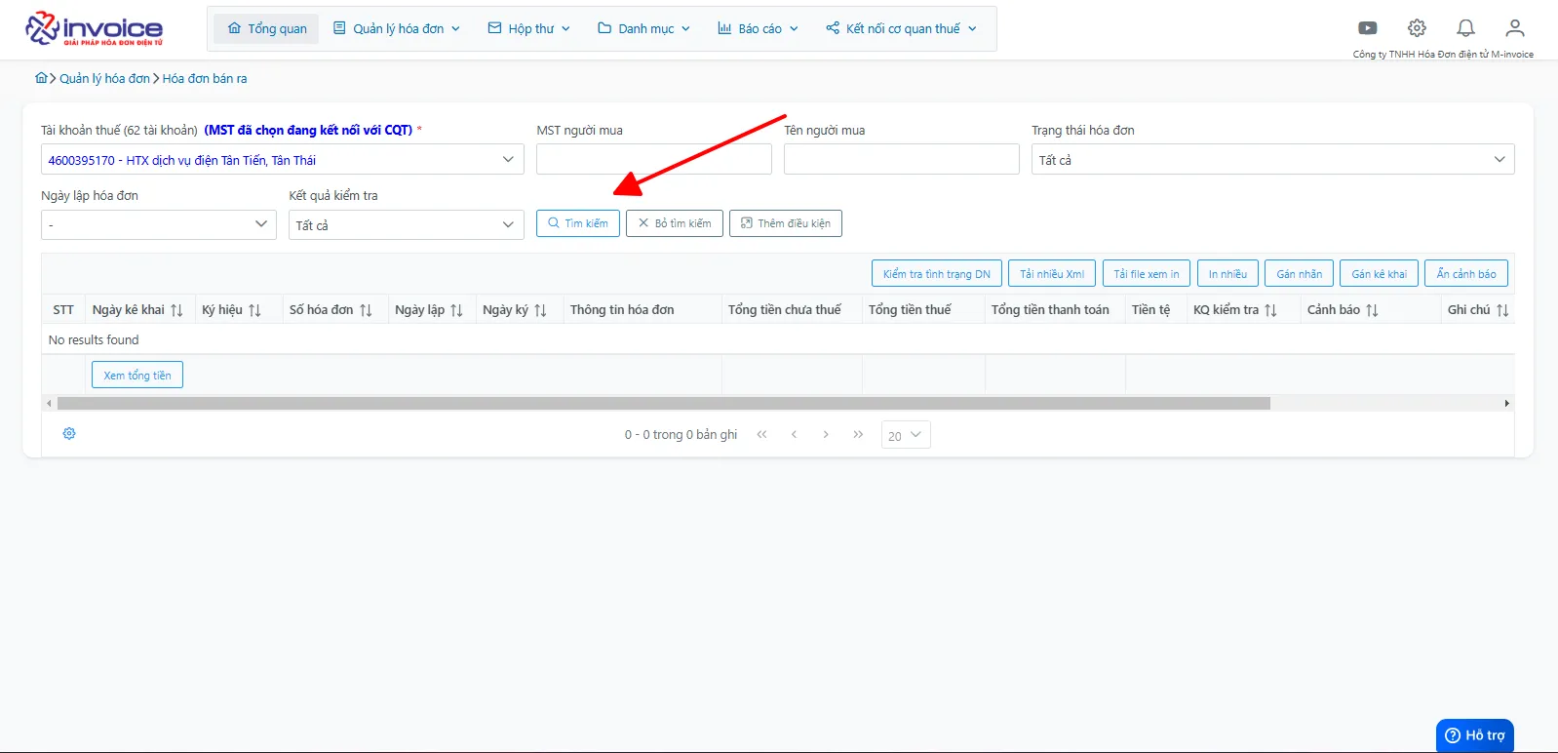Sort by Ký hiệu column
This screenshot has height=753, width=1558.
pyautogui.click(x=254, y=310)
